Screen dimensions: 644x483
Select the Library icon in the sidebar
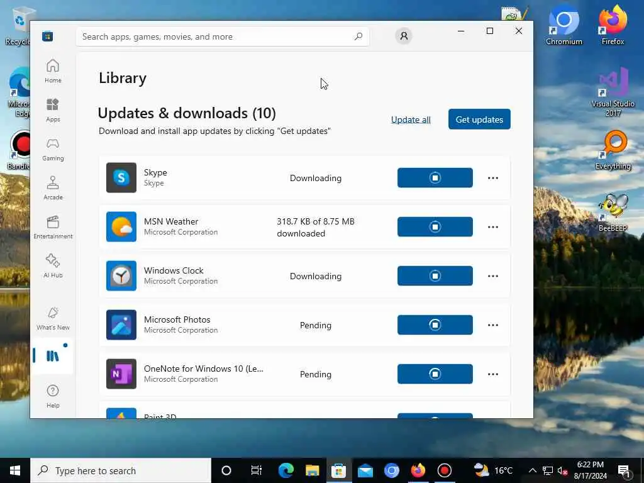53,356
